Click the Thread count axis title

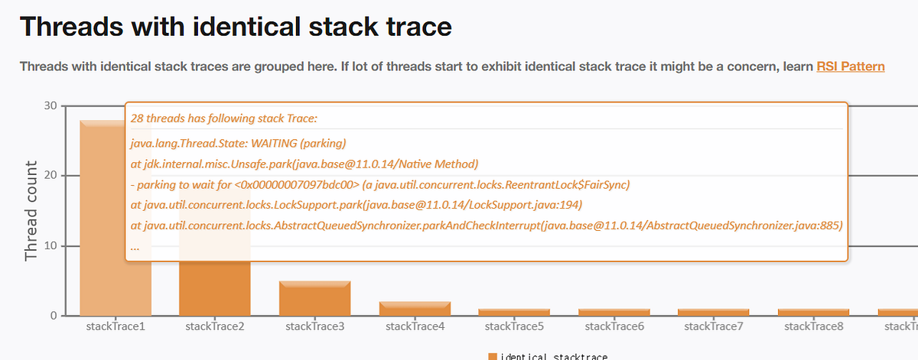click(31, 211)
